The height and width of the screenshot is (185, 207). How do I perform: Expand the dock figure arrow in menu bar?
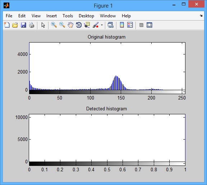(x=201, y=16)
